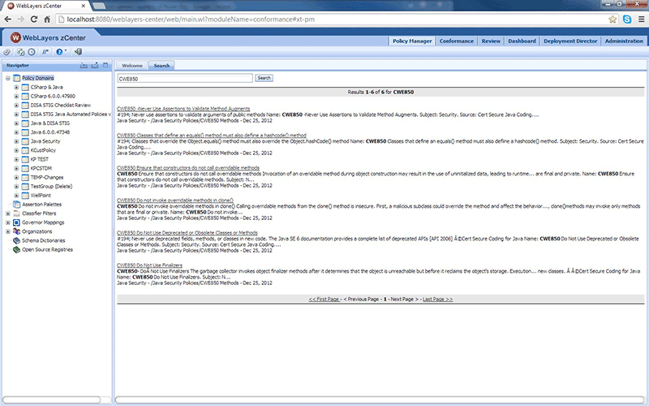Reload the page in the browser

point(34,19)
